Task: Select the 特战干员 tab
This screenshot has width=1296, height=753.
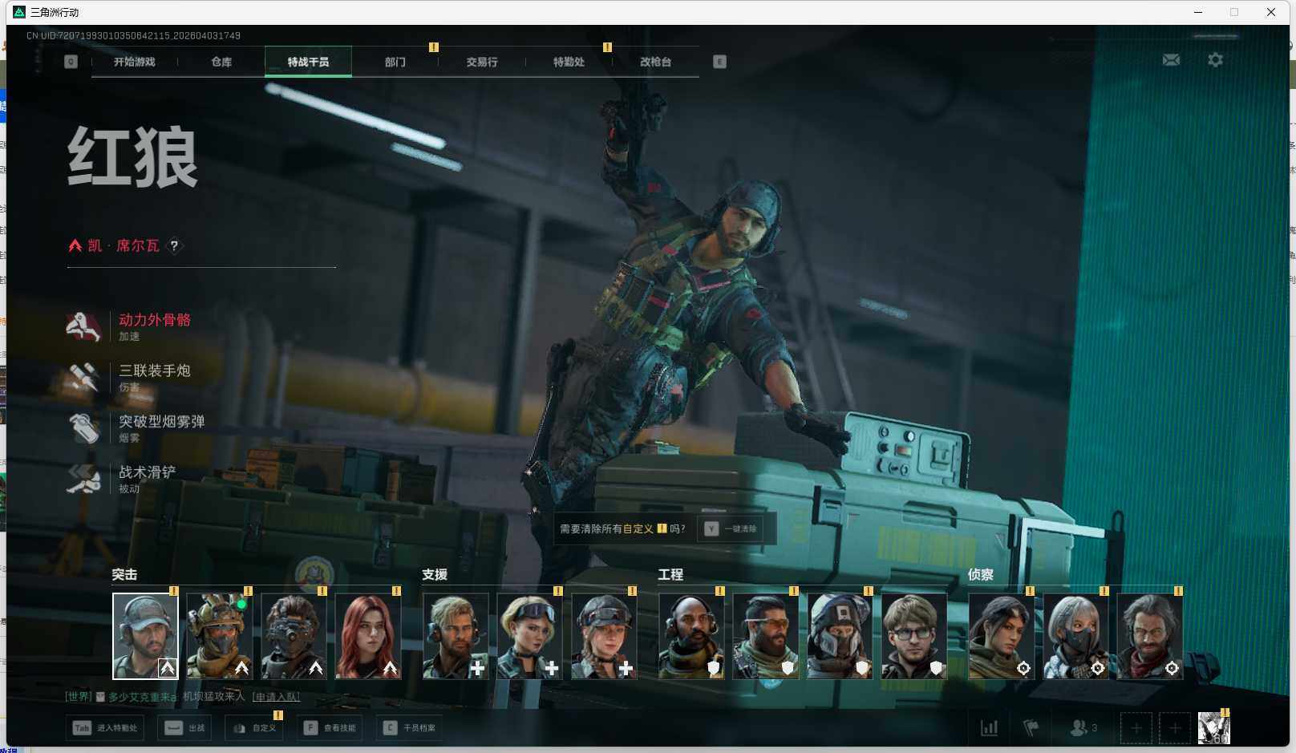Action: (x=308, y=62)
